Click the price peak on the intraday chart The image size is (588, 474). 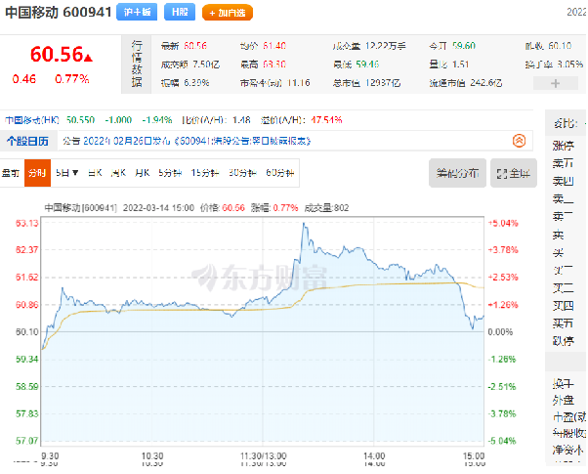pos(304,223)
